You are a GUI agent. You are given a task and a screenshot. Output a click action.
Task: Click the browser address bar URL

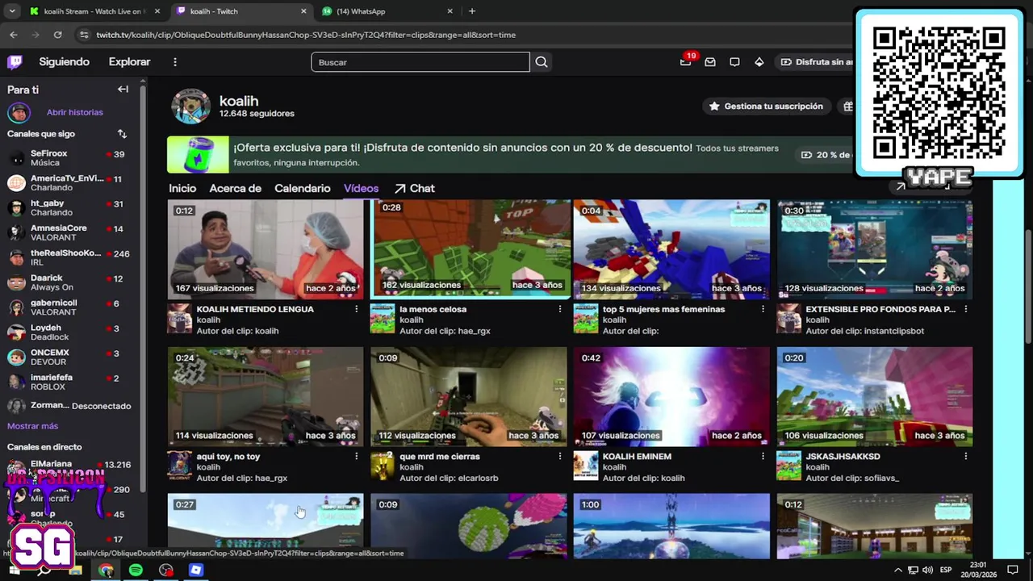tap(306, 35)
